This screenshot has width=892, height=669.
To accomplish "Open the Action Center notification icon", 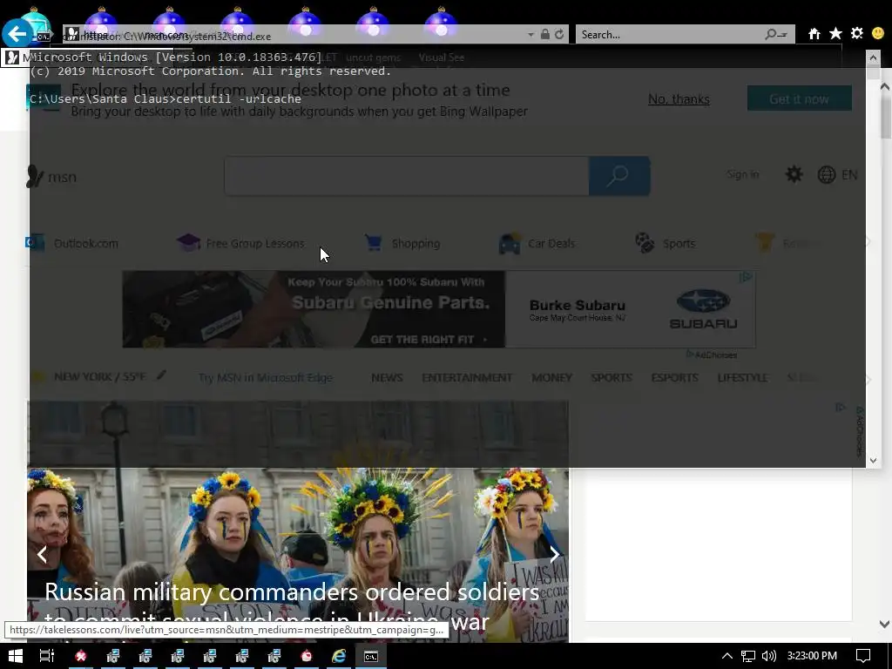I will point(863,656).
